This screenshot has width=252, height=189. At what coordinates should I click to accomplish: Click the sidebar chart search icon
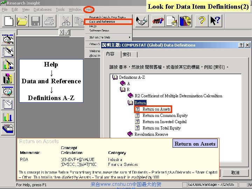pos(8,64)
